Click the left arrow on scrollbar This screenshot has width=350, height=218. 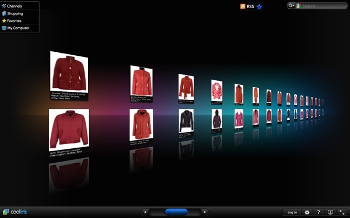click(145, 212)
